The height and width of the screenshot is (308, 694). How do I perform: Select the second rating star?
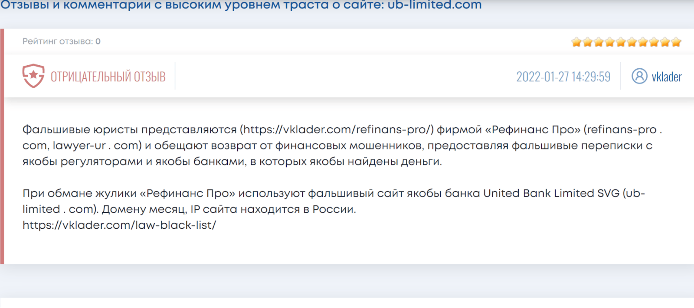(x=588, y=42)
